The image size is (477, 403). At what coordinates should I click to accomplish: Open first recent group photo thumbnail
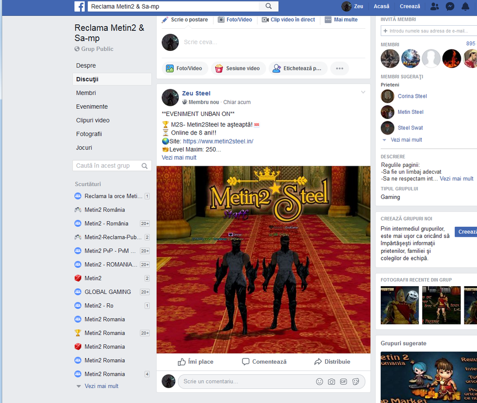coord(399,305)
